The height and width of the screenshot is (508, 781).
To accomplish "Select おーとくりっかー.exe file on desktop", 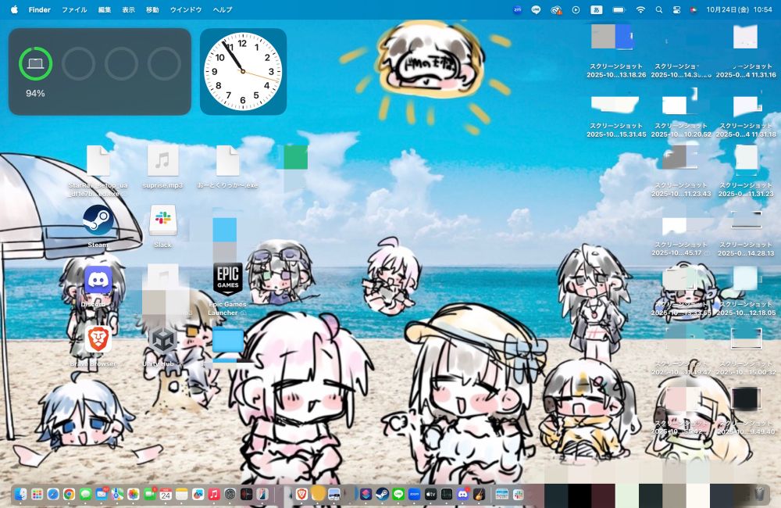I will click(227, 166).
